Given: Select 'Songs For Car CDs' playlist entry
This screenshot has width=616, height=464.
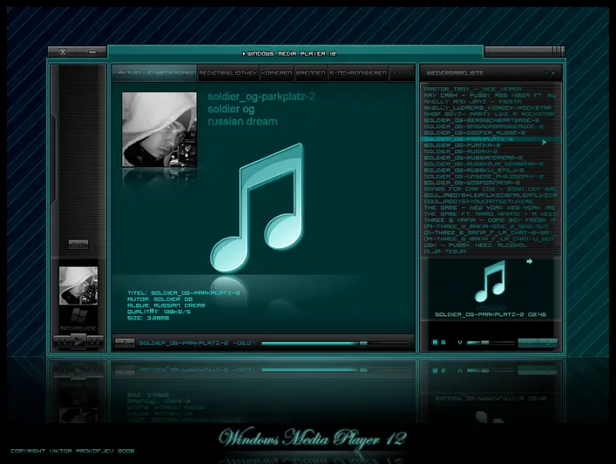Looking at the screenshot, I should point(491,189).
